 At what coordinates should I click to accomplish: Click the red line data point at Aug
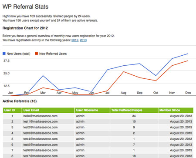point(124,72)
